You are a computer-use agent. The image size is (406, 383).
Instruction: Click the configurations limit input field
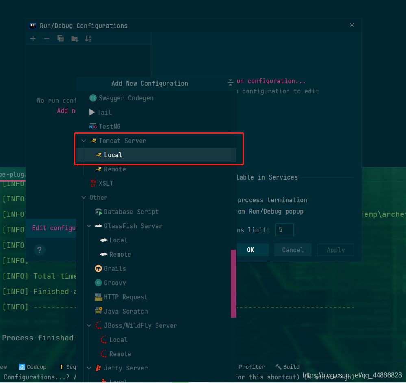pyautogui.click(x=284, y=230)
